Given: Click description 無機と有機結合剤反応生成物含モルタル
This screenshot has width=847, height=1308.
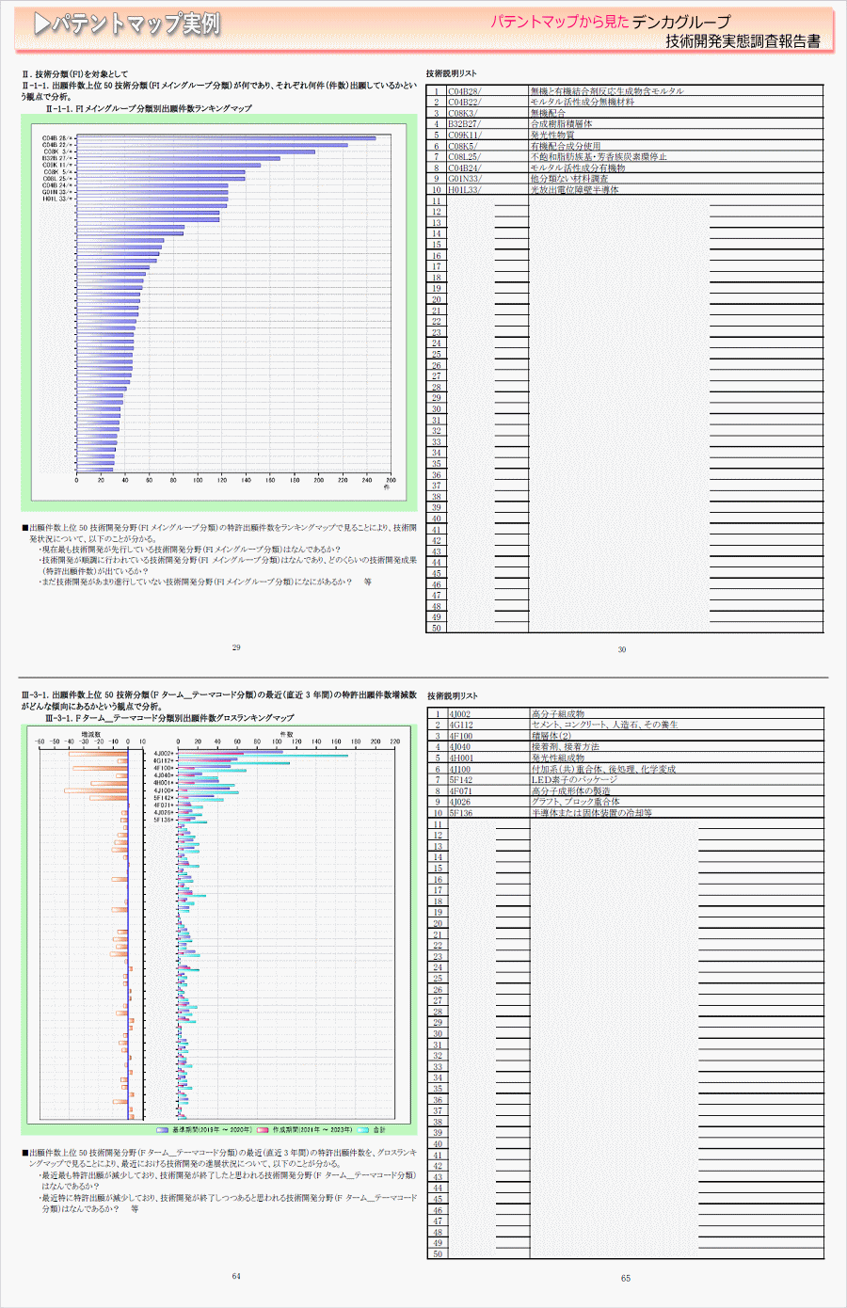Looking at the screenshot, I should pos(607,91).
